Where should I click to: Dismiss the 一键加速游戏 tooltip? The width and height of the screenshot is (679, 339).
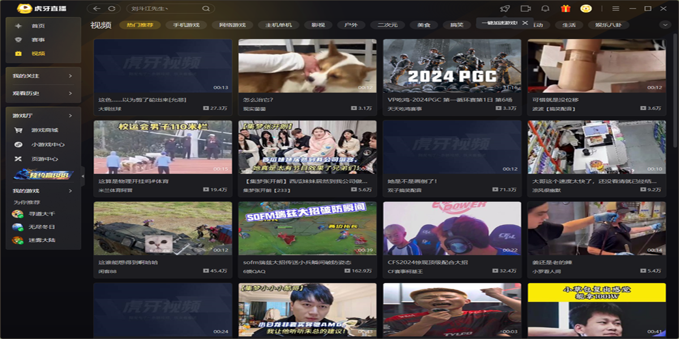pos(525,23)
